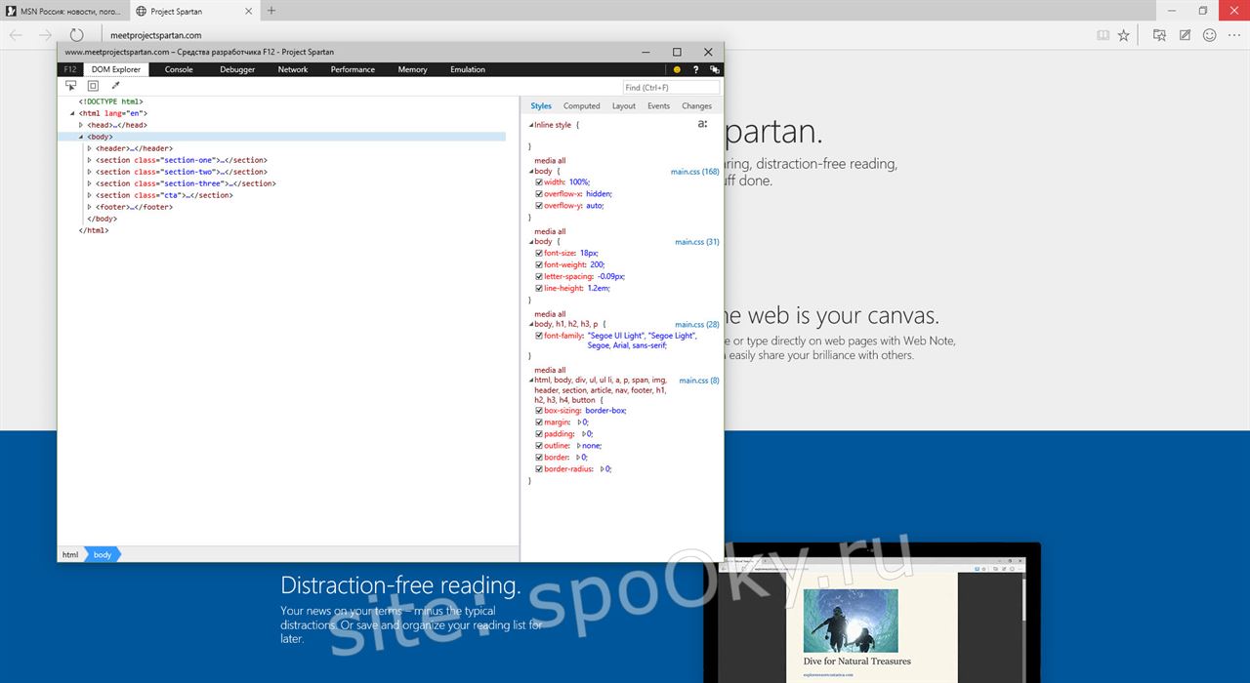Open the browser More actions menu

pyautogui.click(x=1234, y=34)
